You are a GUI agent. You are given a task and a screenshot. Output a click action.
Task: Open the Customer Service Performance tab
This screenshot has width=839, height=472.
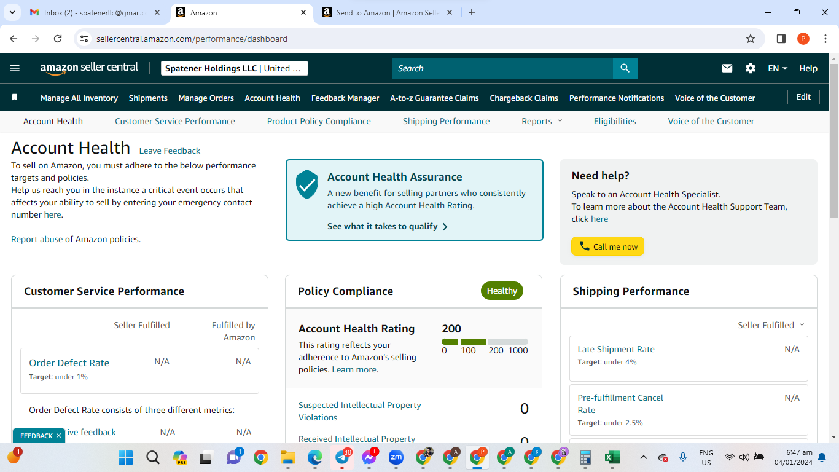(x=175, y=121)
